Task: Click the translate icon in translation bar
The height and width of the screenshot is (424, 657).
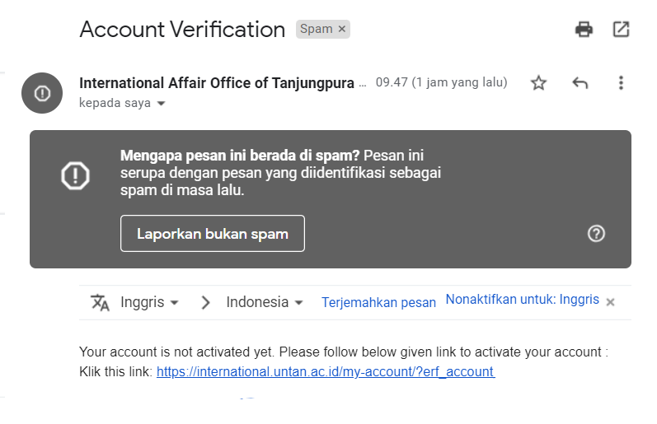Action: point(100,302)
